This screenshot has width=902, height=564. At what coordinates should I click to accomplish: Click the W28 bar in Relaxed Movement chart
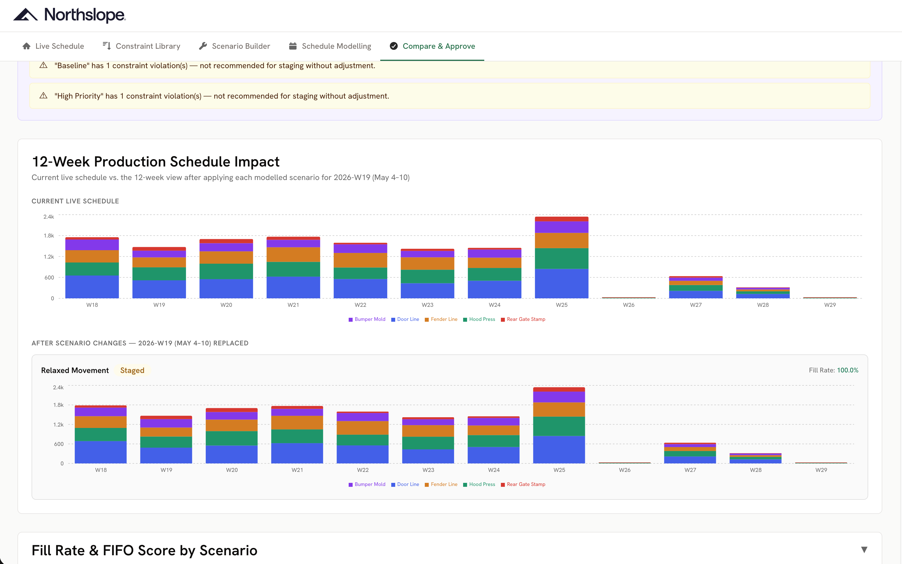(x=755, y=458)
